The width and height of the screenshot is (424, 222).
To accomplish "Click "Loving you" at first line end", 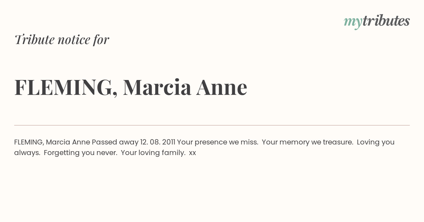I will [376, 142].
